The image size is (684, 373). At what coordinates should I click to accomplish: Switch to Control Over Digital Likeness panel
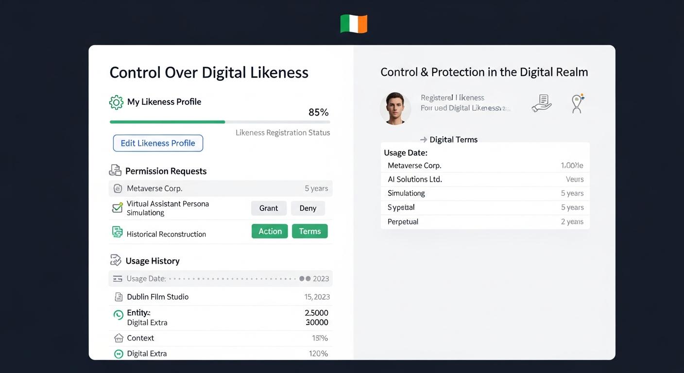(x=209, y=72)
